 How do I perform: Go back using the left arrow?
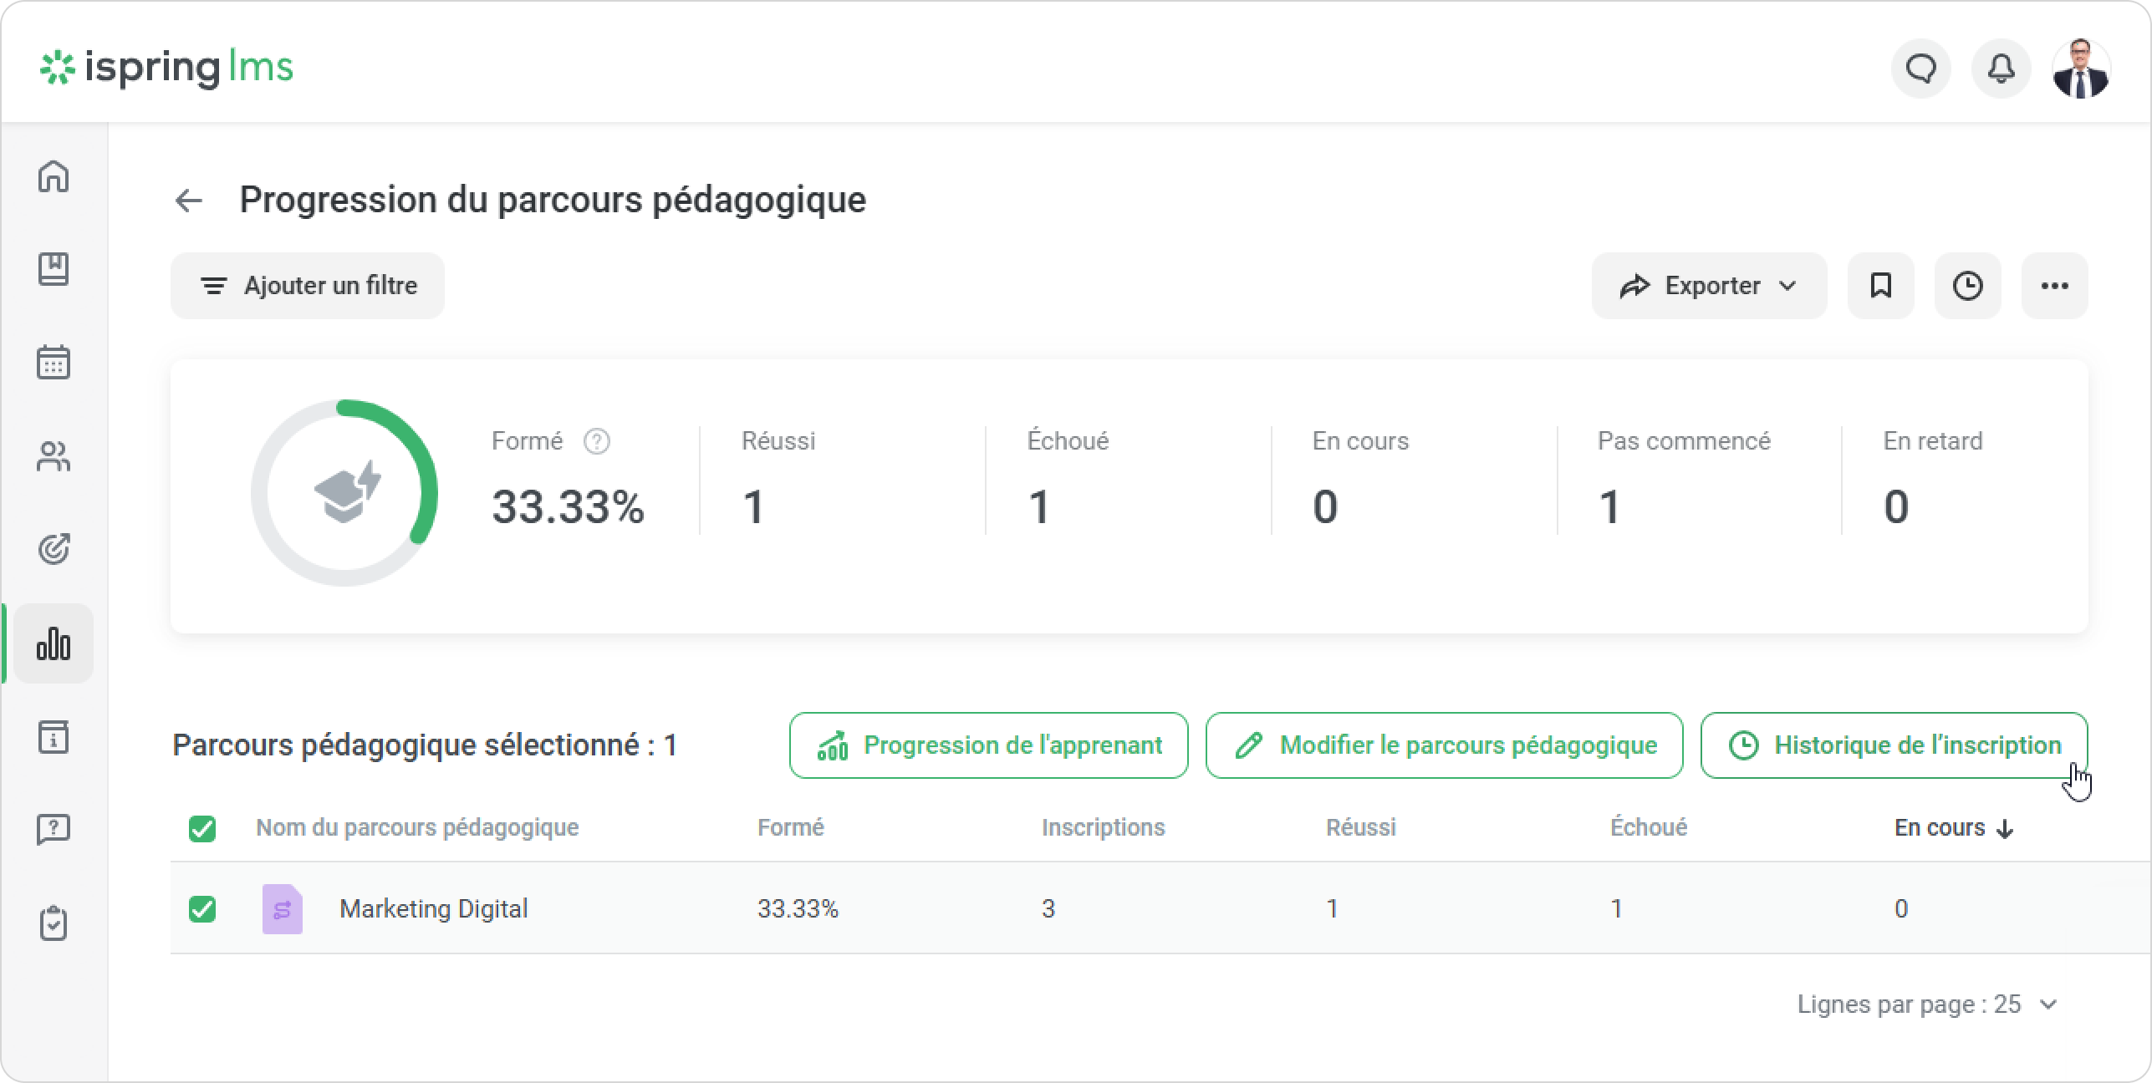[189, 201]
